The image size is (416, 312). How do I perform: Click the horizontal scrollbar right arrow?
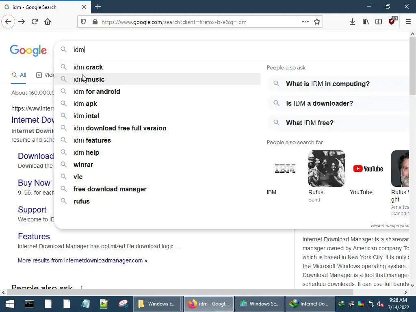406,292
